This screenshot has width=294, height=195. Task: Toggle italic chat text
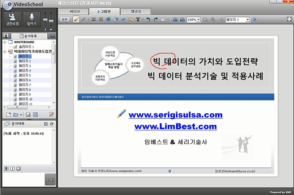(x=12, y=169)
